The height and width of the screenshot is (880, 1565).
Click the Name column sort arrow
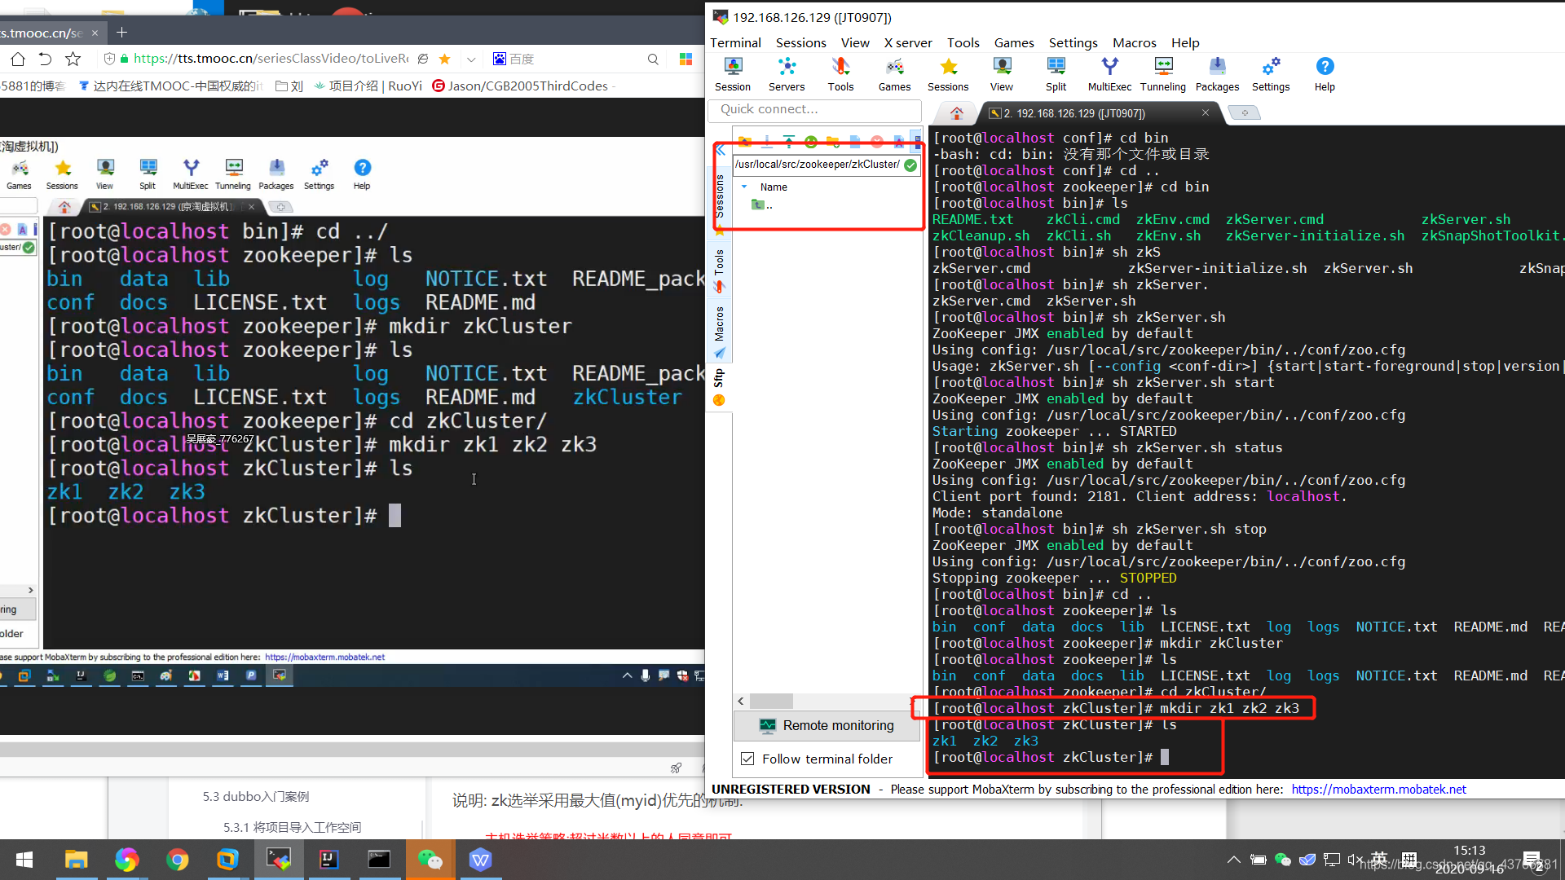point(744,187)
